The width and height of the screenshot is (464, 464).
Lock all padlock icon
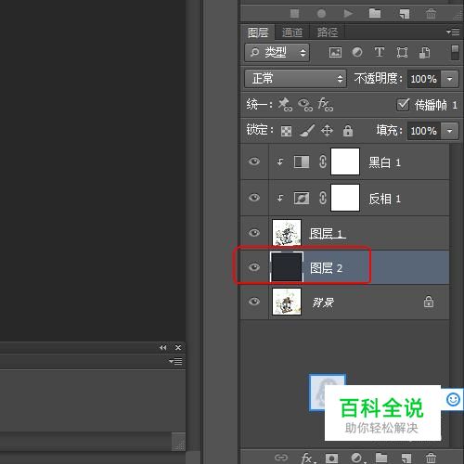tap(348, 131)
